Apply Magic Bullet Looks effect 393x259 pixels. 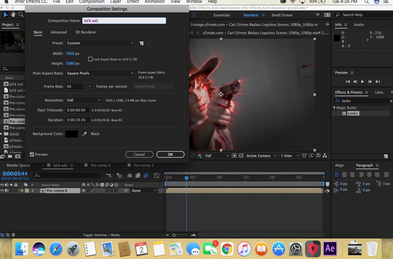[x=353, y=113]
